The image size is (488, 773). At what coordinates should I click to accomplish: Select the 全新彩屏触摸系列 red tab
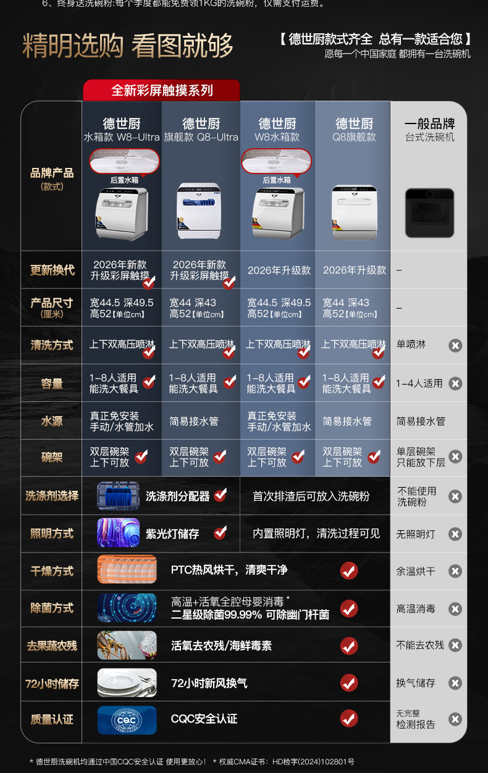pos(162,90)
